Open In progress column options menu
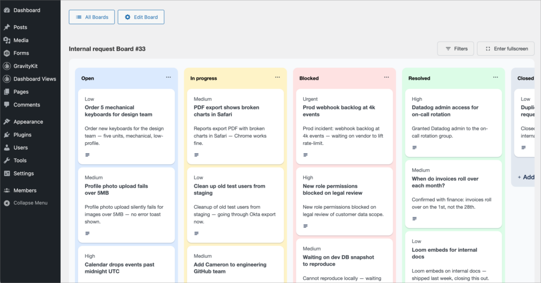The width and height of the screenshot is (541, 283). tap(277, 77)
